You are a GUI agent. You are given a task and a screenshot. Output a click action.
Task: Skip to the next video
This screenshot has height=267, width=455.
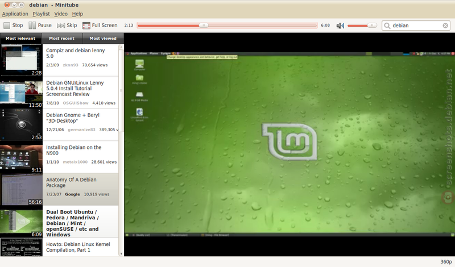(67, 26)
